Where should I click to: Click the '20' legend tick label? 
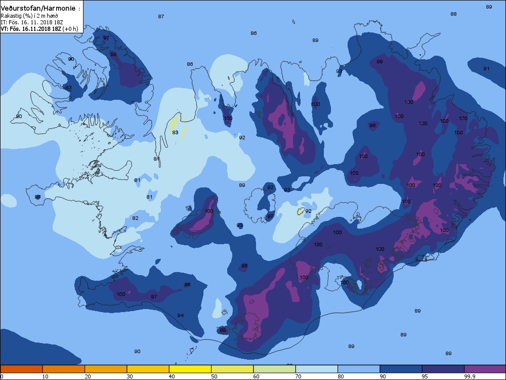point(88,376)
